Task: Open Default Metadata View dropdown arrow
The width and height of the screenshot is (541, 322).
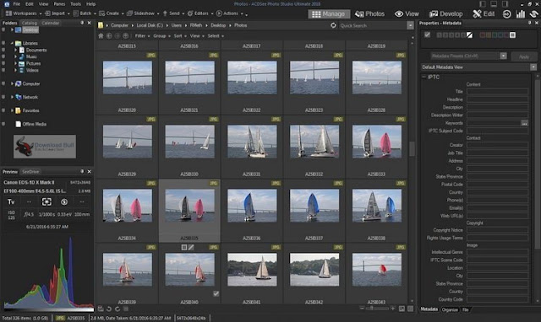Action: 533,67
